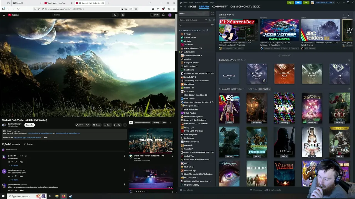
Task: Dislike the Blackmill video
Action: pos(87,125)
